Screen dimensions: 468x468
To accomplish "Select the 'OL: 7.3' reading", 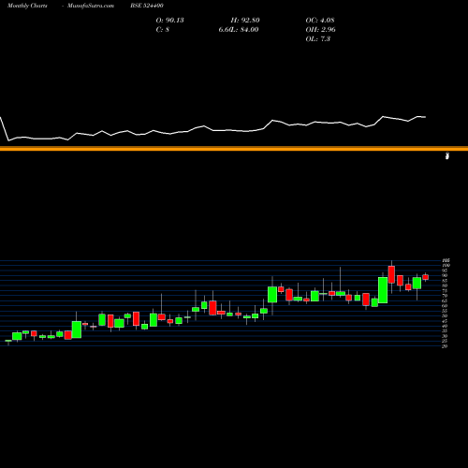I will point(317,39).
